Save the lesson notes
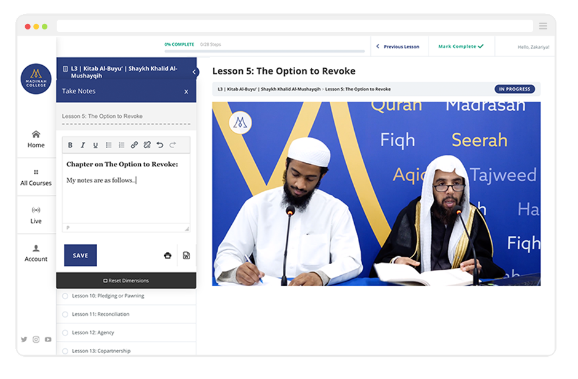578x379 pixels. click(x=81, y=256)
